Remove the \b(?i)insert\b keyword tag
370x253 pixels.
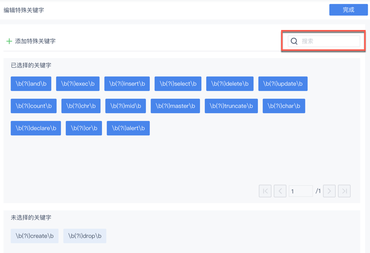127,84
